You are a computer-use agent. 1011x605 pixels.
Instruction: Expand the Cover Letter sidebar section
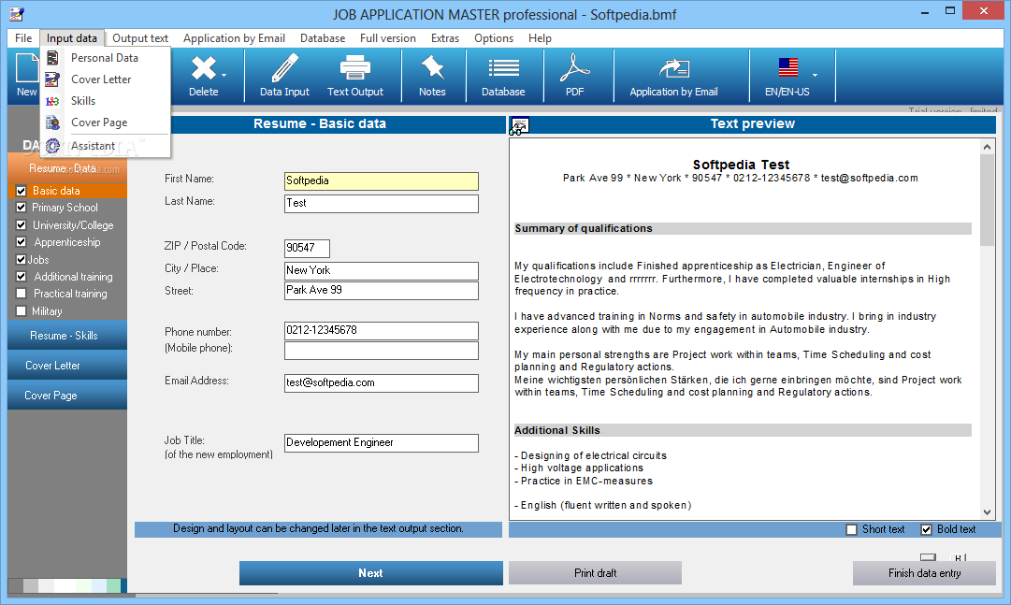67,365
